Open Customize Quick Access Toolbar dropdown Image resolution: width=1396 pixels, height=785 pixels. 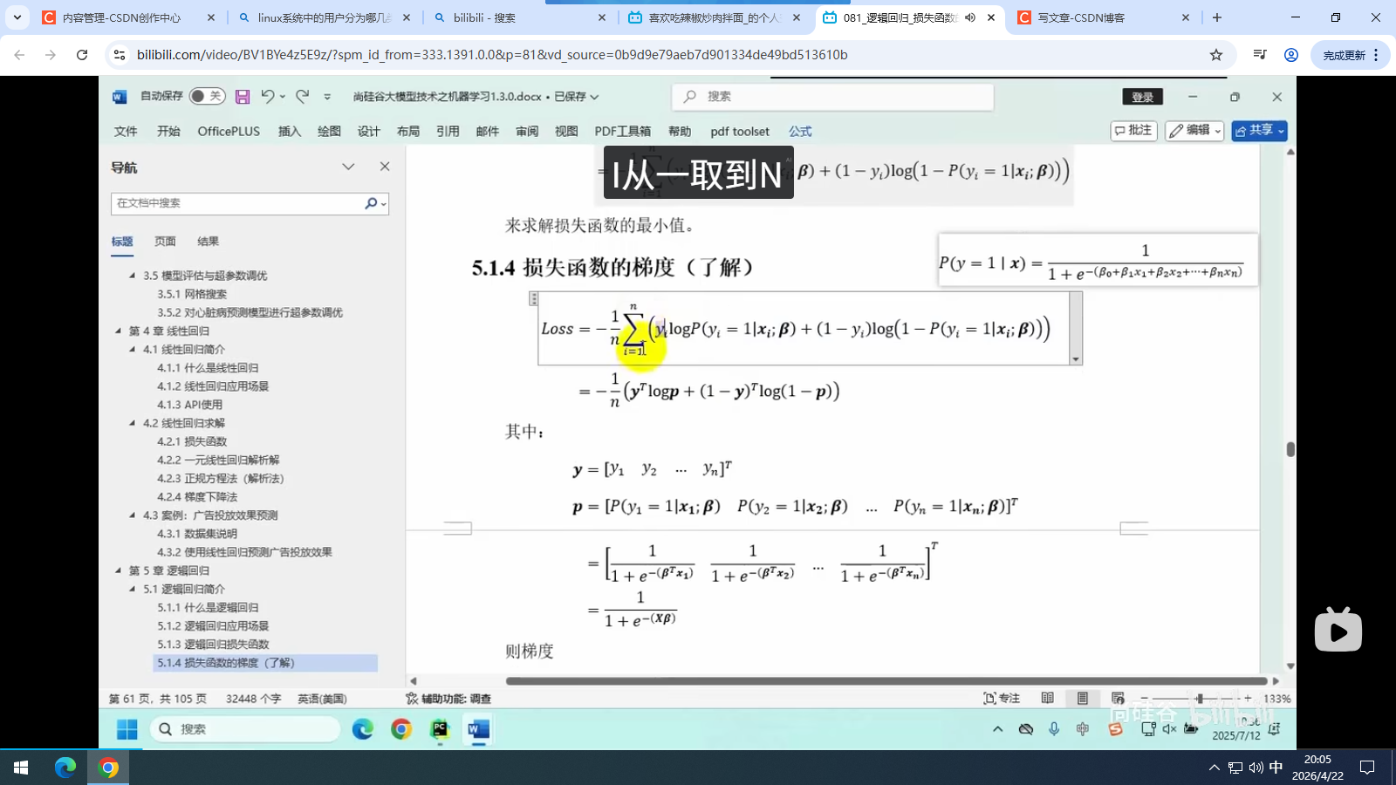(x=327, y=97)
